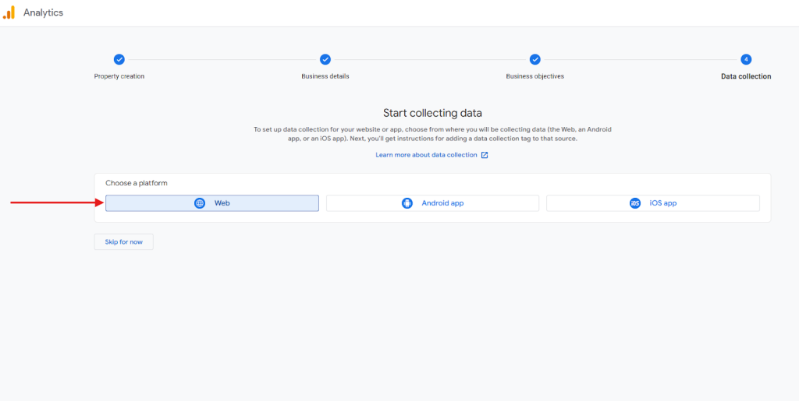Image resolution: width=799 pixels, height=401 pixels.
Task: Choose the Android app platform button
Action: [432, 203]
